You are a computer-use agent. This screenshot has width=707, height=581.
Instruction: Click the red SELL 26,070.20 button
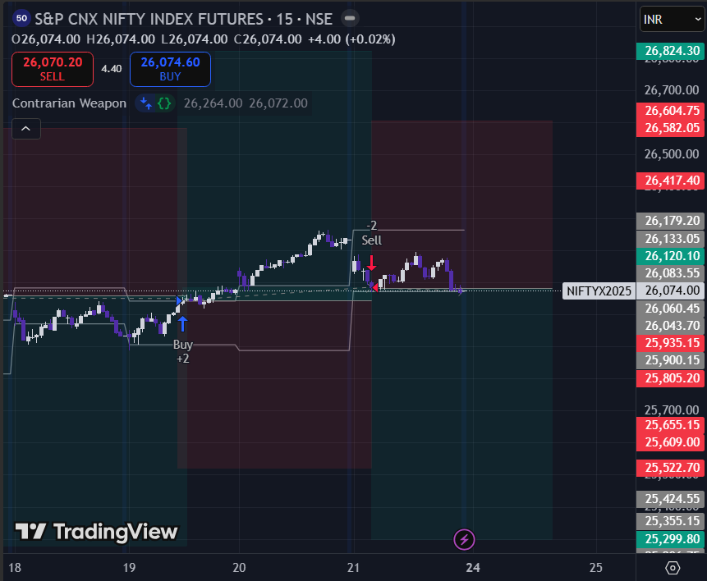pos(53,69)
